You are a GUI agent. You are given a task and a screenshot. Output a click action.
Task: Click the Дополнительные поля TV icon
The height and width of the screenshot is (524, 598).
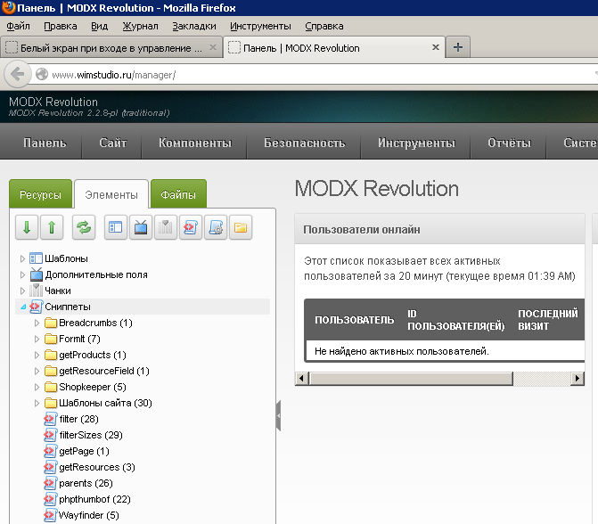pyautogui.click(x=37, y=274)
